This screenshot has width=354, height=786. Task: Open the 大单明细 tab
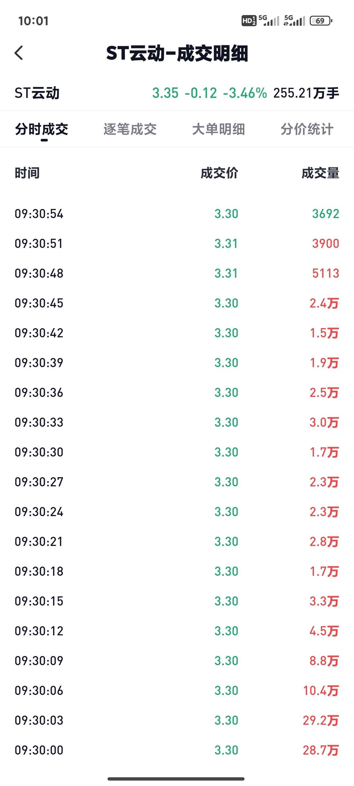219,129
